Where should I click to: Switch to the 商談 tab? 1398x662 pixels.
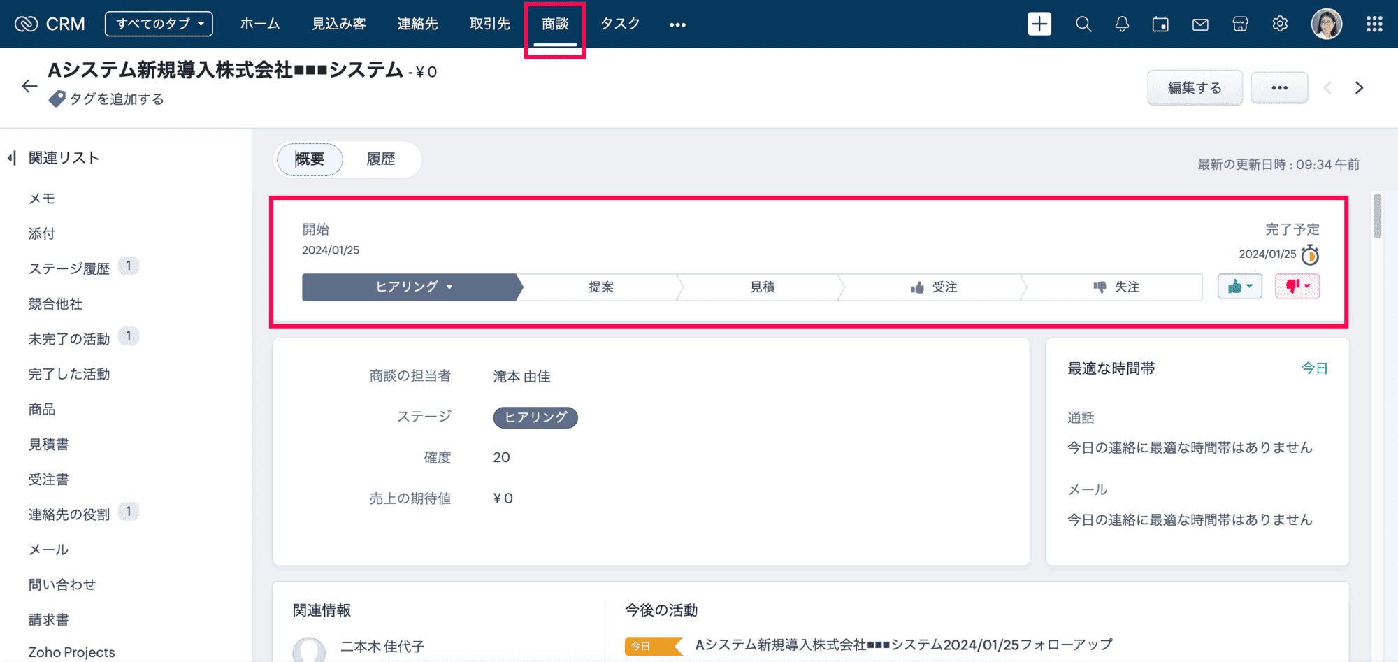point(555,24)
